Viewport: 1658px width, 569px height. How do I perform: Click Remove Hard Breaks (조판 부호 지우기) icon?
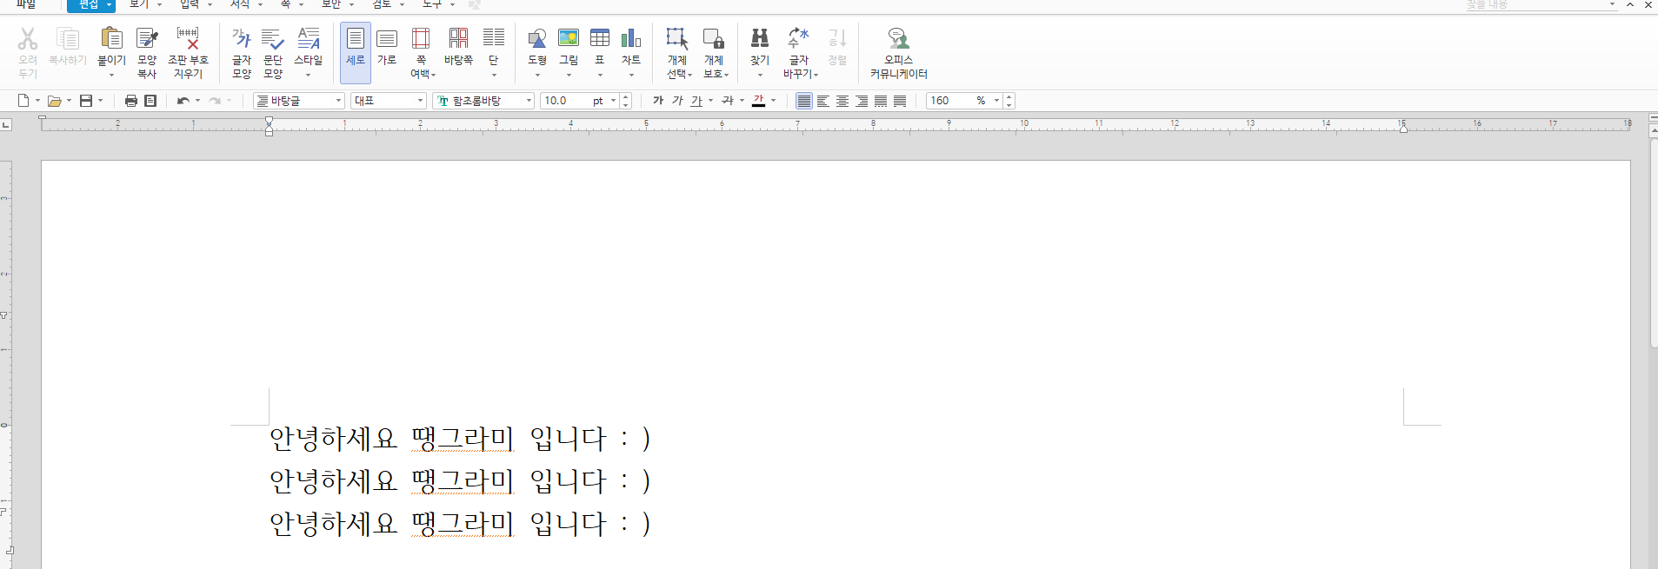188,38
